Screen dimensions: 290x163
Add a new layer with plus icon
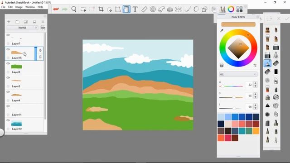(x=9, y=22)
